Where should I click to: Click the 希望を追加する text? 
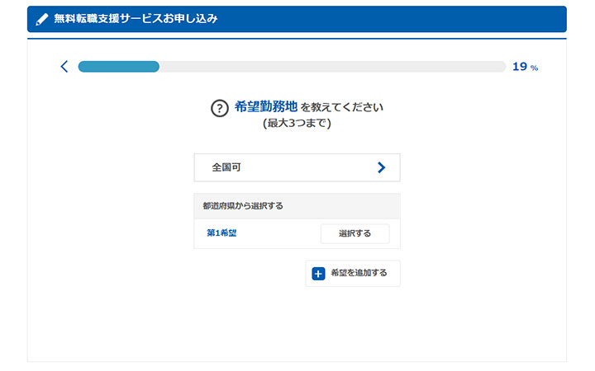click(x=359, y=273)
